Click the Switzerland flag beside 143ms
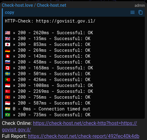147x140 pixels. click(x=8, y=56)
